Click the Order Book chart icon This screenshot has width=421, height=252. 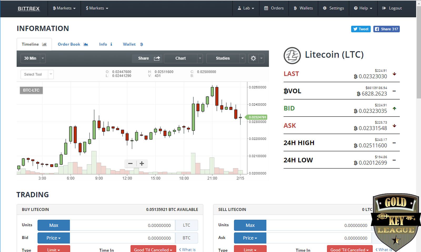[86, 44]
